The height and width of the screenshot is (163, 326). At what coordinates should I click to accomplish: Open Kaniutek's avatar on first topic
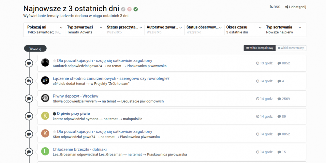[45, 62]
